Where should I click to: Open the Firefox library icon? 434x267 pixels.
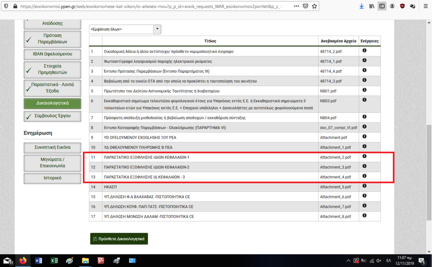point(372,7)
